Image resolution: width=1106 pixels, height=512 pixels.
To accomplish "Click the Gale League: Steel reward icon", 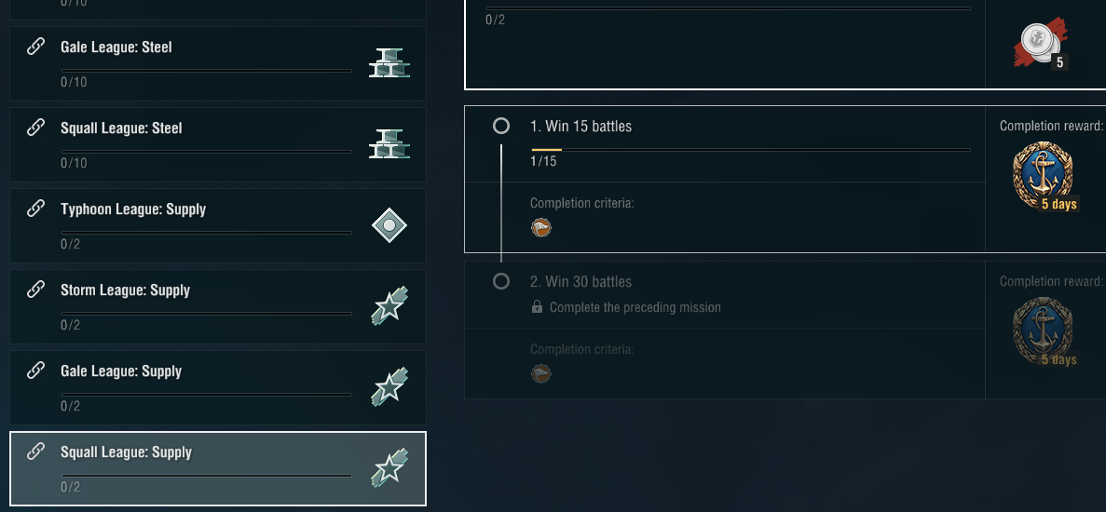I will point(389,63).
